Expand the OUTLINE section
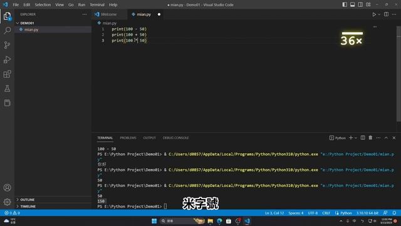Viewport: 401px width, 226px height. [x=53, y=200]
